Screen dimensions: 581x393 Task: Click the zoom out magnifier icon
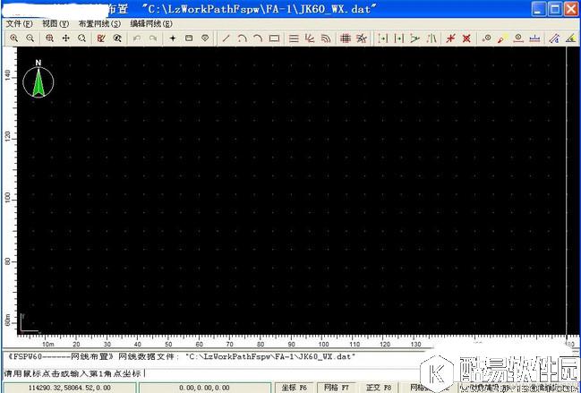click(x=30, y=38)
